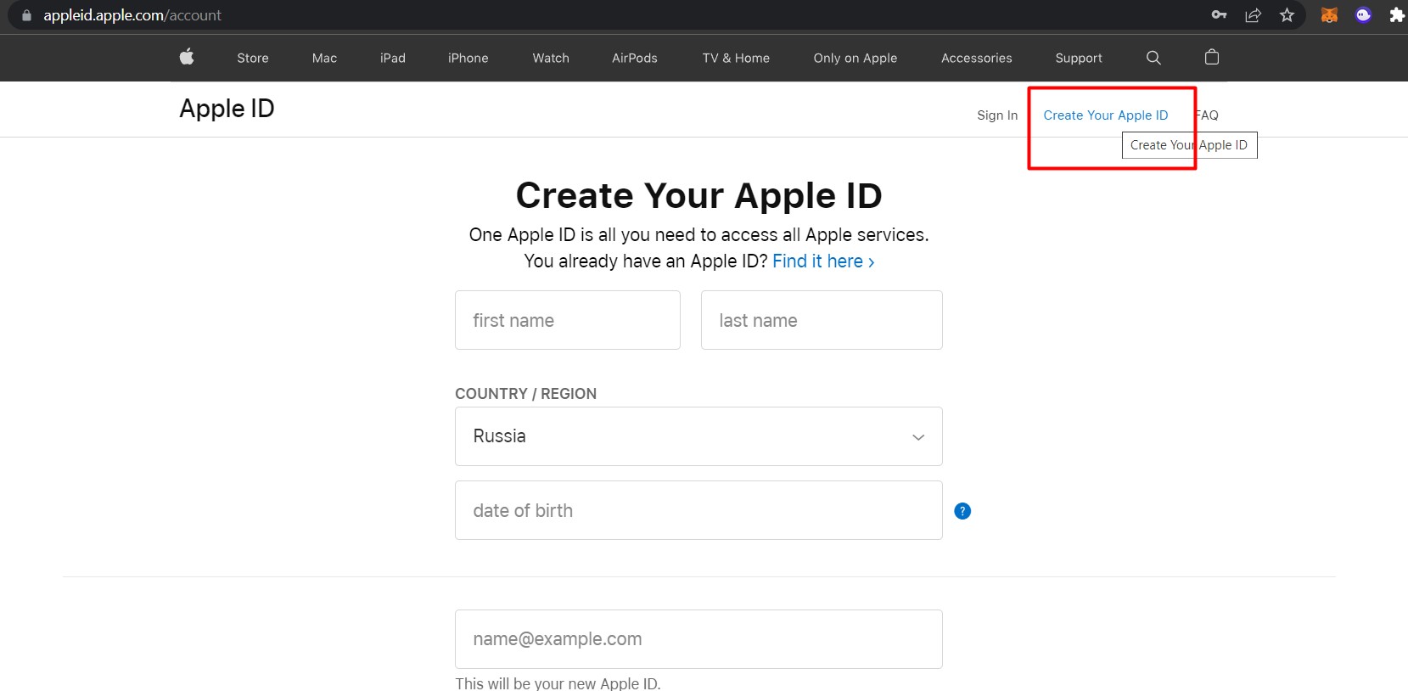The width and height of the screenshot is (1408, 691).
Task: Open the extensions puzzle icon
Action: (1397, 14)
